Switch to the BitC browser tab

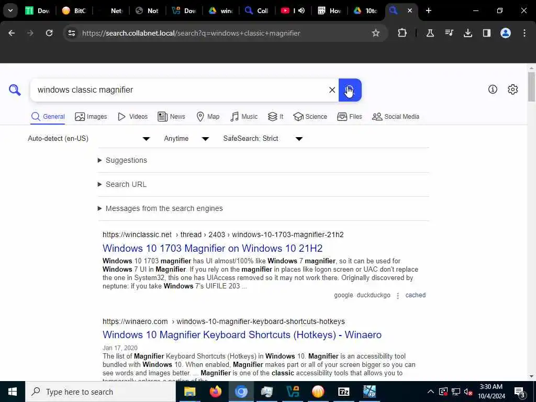coord(74,10)
